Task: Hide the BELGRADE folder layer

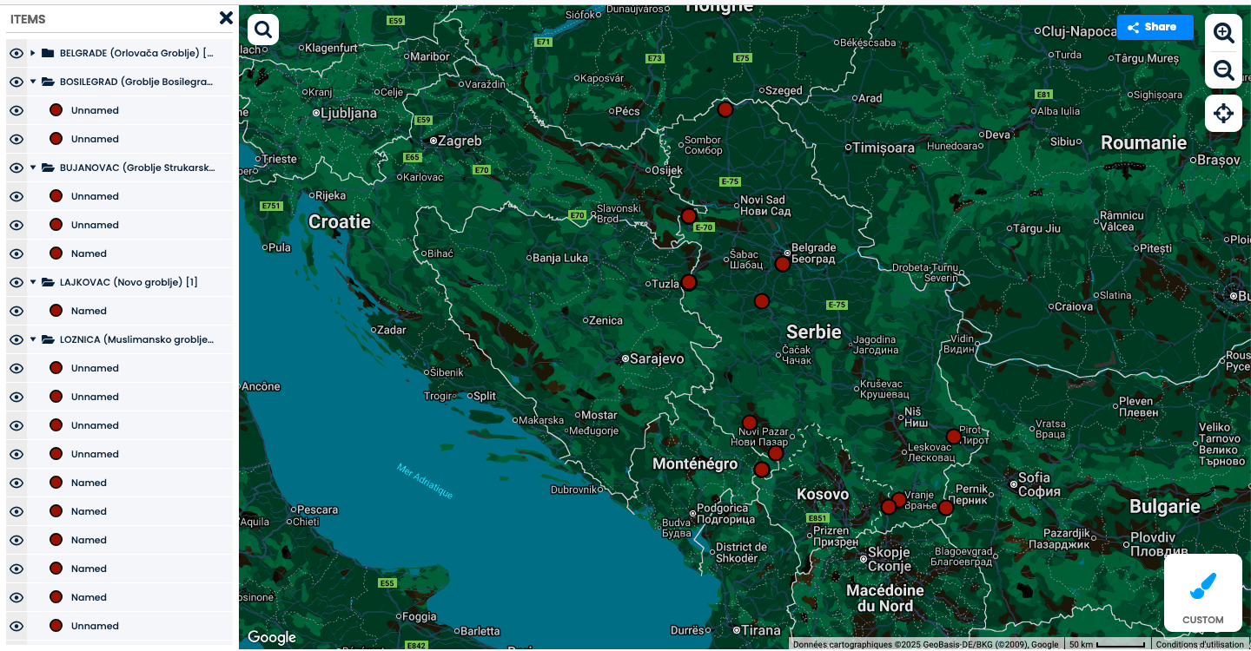Action: point(16,54)
